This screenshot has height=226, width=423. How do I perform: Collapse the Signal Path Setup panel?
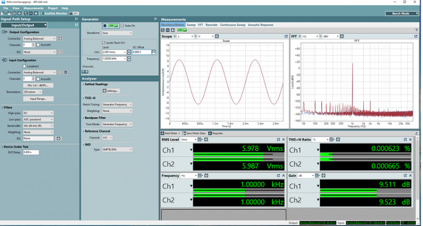coord(77,19)
